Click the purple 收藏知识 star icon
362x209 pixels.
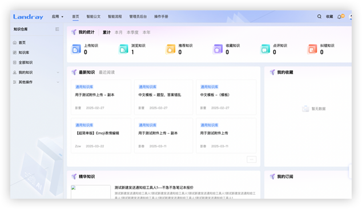(x=218, y=49)
